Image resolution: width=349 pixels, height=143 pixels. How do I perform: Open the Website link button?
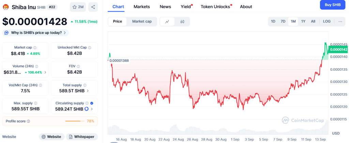pos(52,137)
